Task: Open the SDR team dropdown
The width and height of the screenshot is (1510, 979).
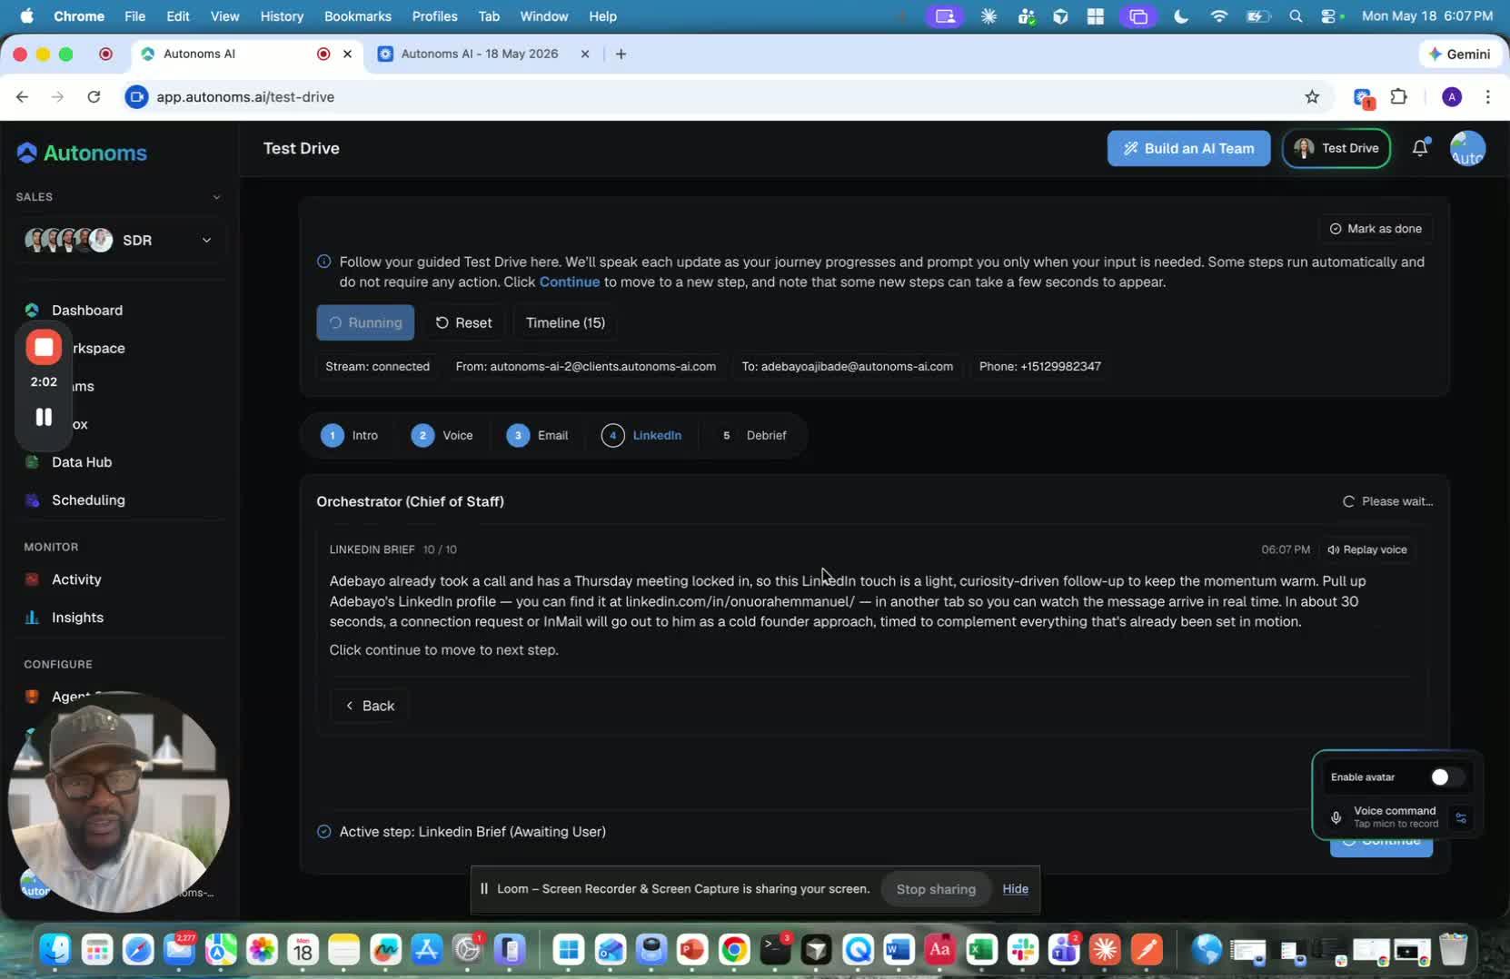Action: point(119,240)
